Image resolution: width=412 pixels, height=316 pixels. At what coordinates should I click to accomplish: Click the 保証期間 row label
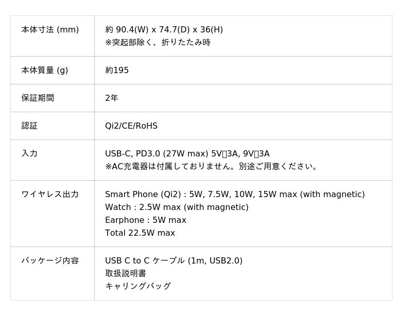point(38,98)
